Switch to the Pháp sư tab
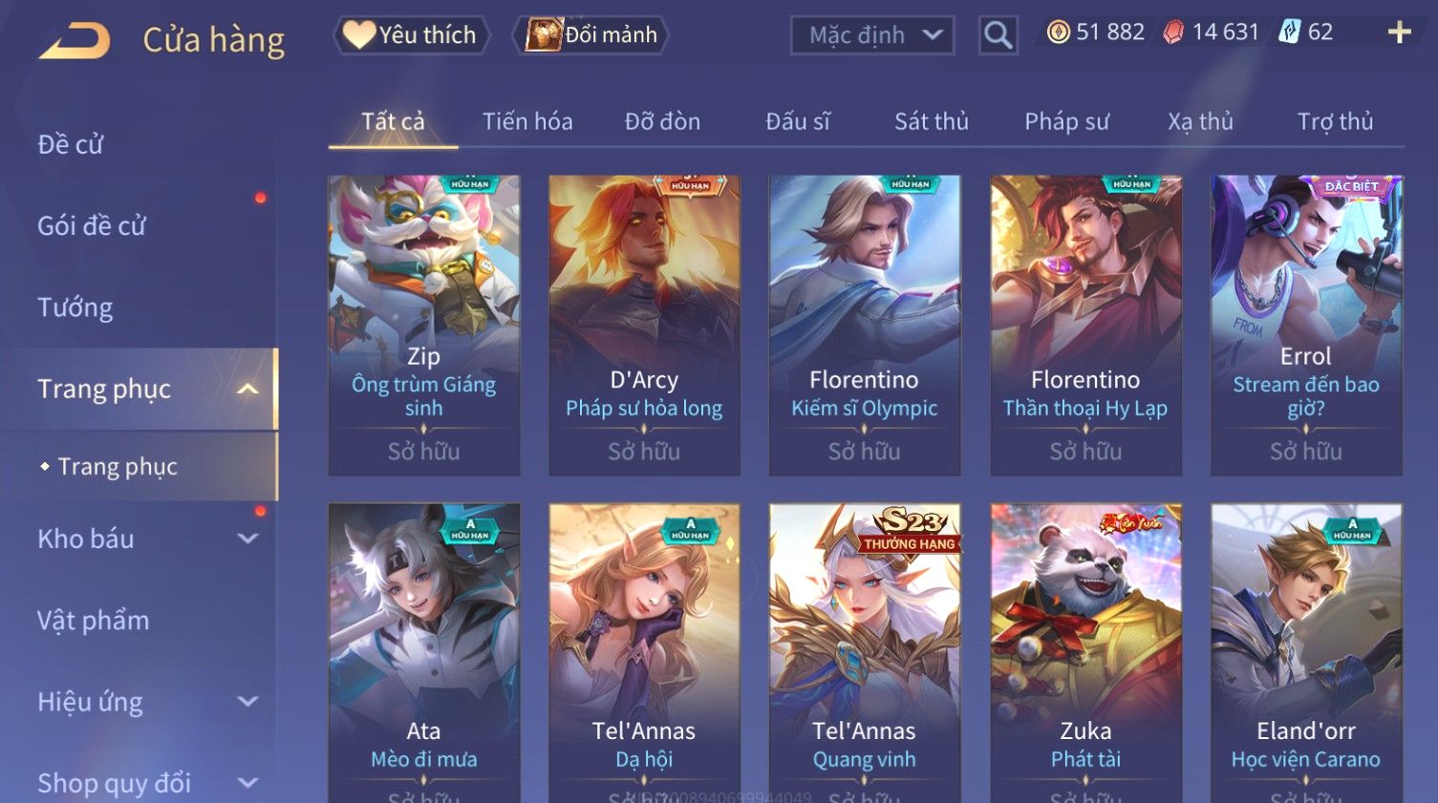 pyautogui.click(x=1066, y=121)
